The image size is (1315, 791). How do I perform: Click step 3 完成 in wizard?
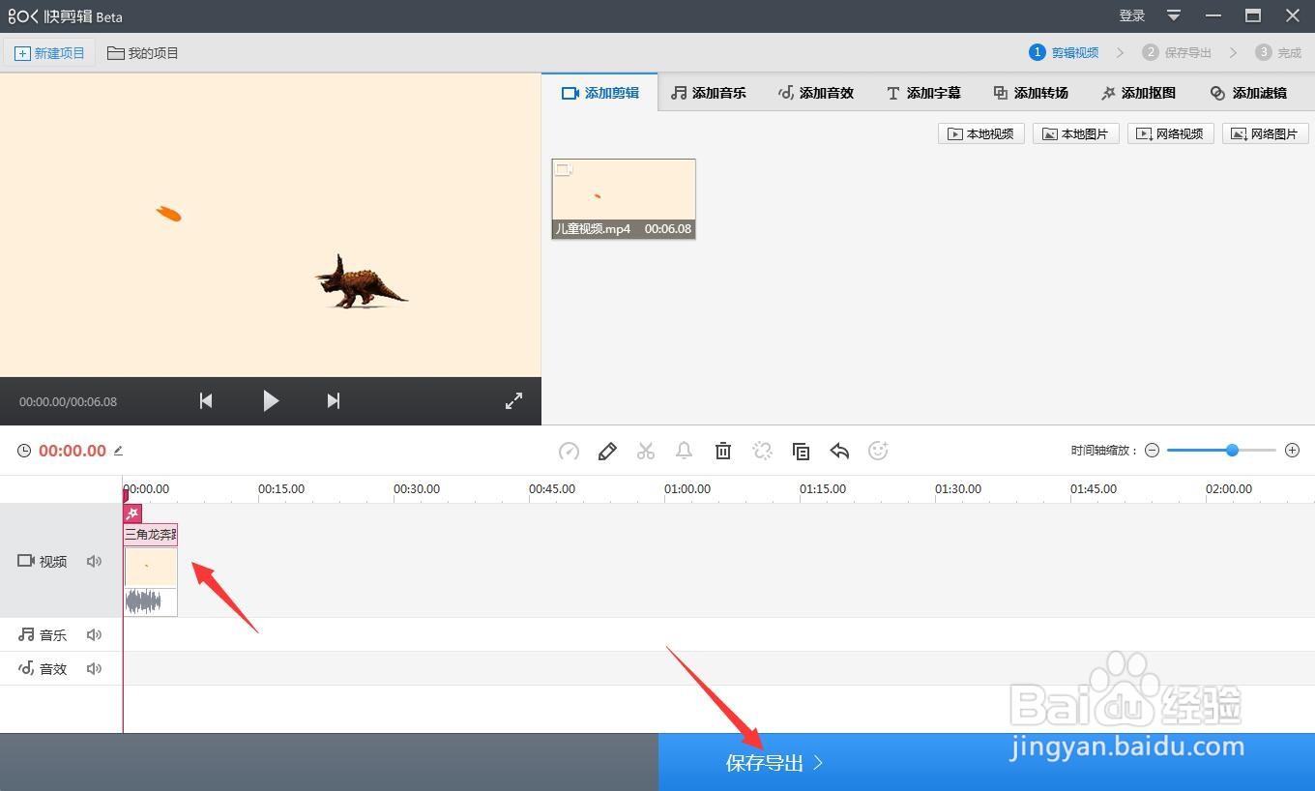pyautogui.click(x=1278, y=53)
